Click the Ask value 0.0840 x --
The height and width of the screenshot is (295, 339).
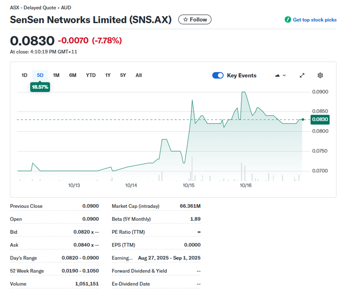[x=86, y=245]
